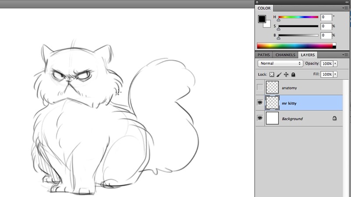Click the anatomy layer thumbnail
The height and width of the screenshot is (197, 351).
(272, 87)
